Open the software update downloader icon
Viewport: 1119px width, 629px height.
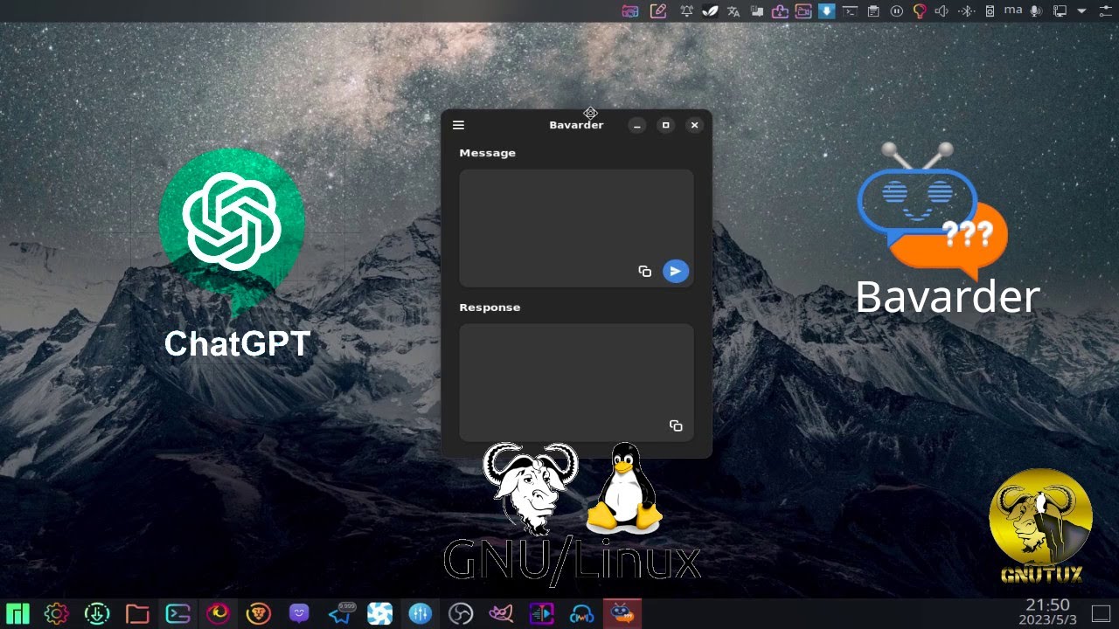[97, 614]
